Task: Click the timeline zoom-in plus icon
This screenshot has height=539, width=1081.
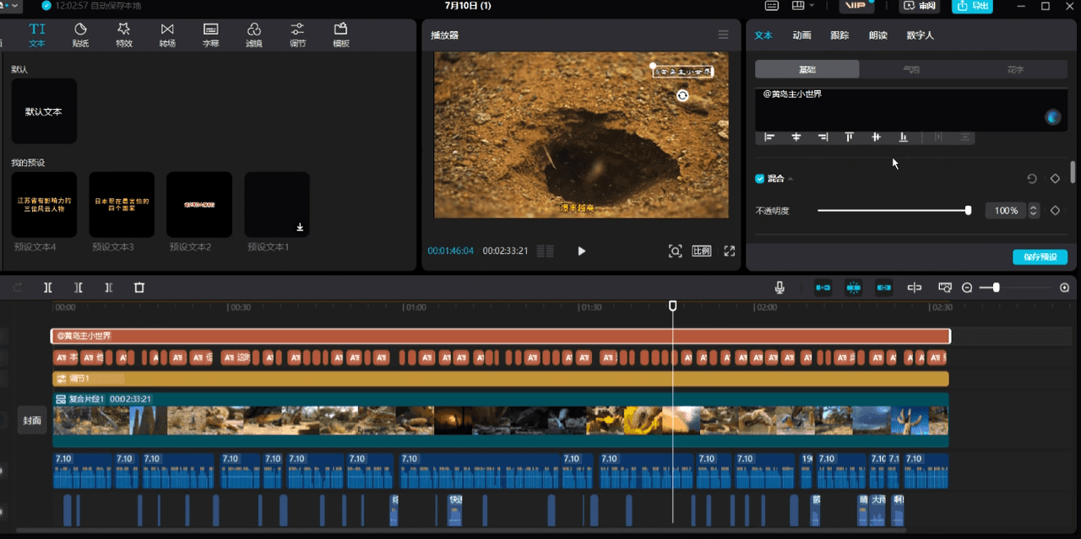Action: click(1064, 288)
